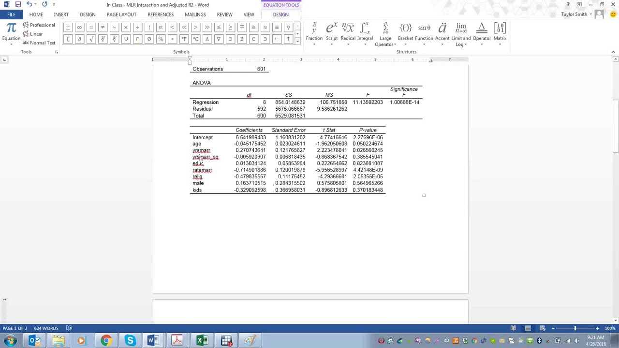Click the 100% zoom level
Screen dimensions: 619x348
610,328
